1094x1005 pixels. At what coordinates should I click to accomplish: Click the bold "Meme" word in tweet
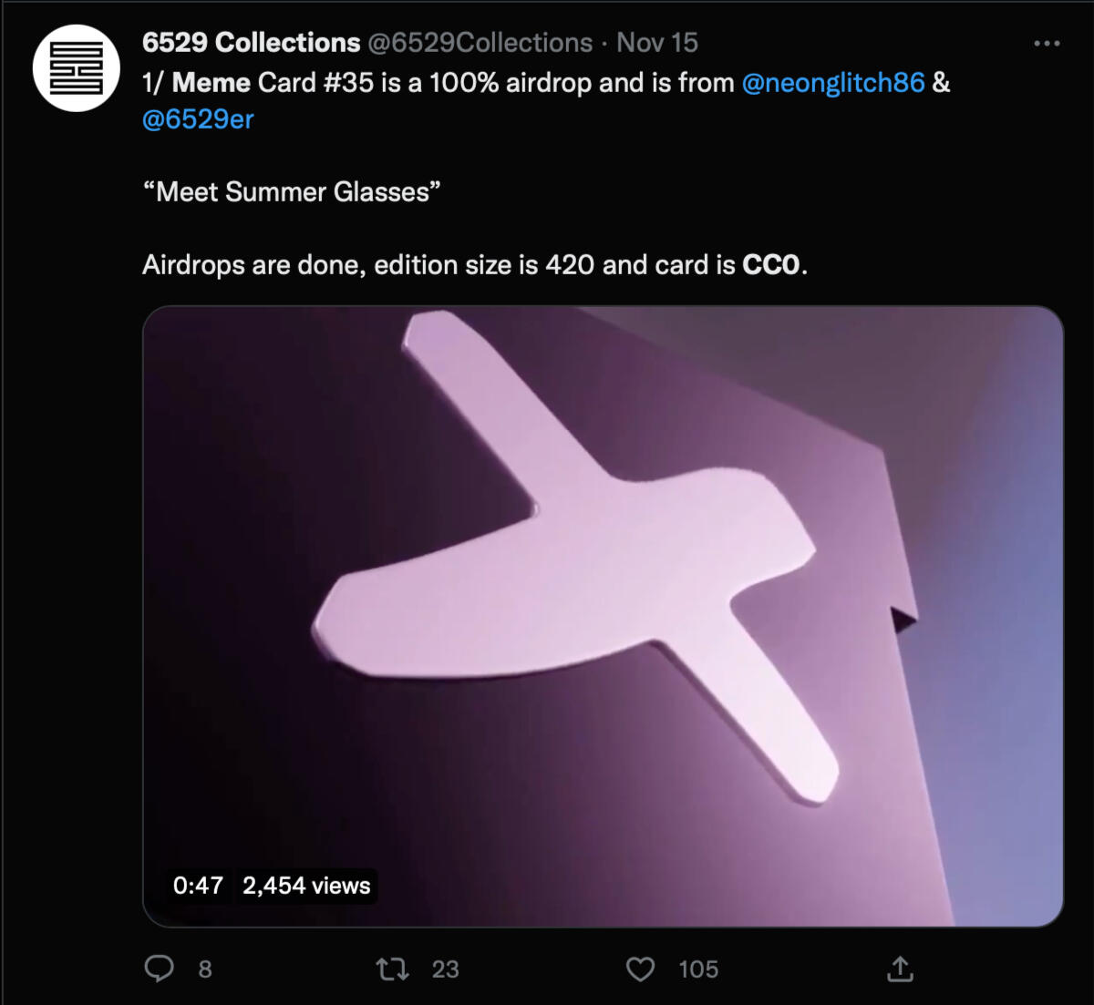[212, 83]
